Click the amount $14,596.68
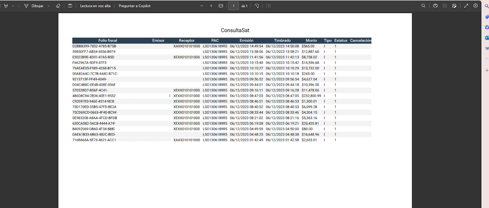Screen dimensions: 489x208 tap(310, 63)
